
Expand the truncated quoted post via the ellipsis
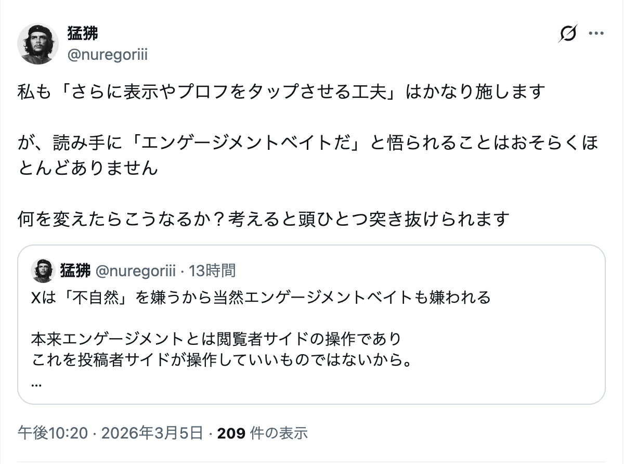tap(36, 384)
